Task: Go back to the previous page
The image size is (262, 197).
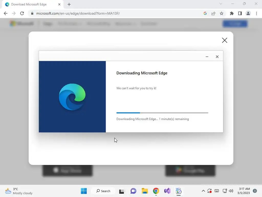Action: pyautogui.click(x=6, y=13)
